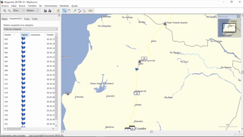Select the yellow measure distance tool

[x=90, y=11]
